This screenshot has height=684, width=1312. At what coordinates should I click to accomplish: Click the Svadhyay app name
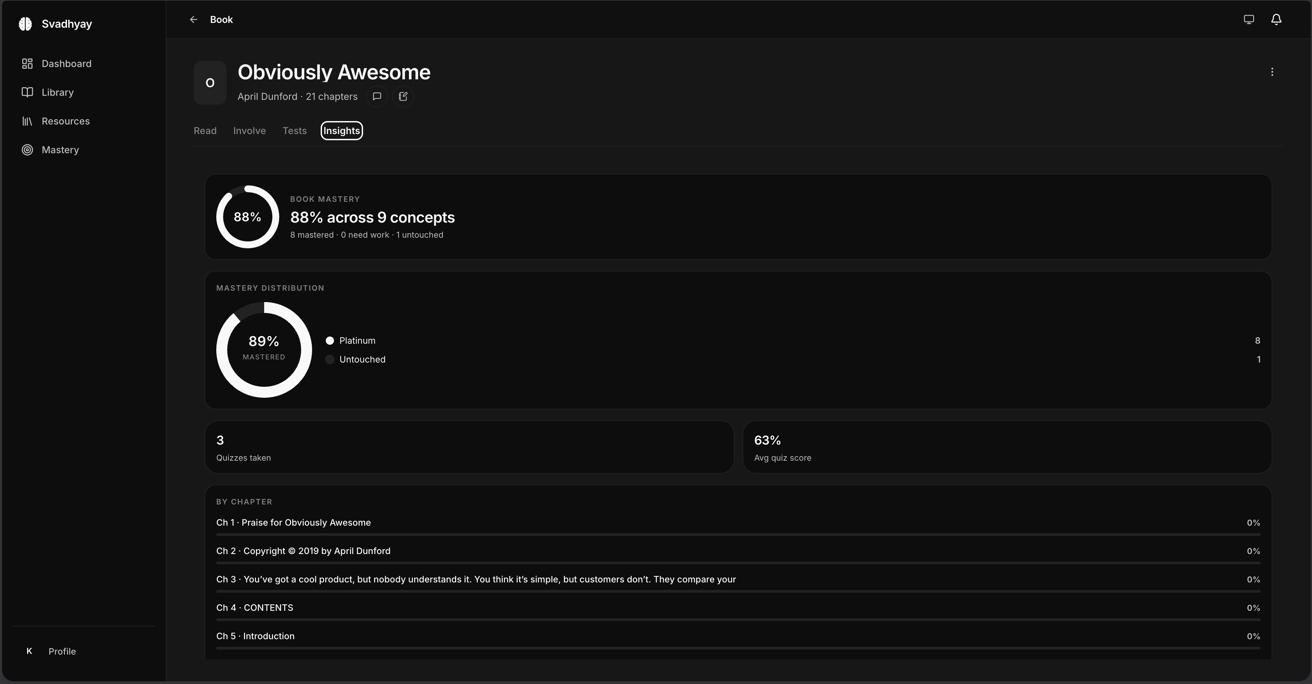pos(67,24)
